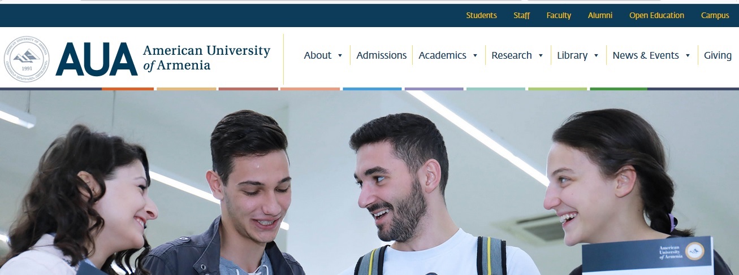Image resolution: width=739 pixels, height=275 pixels.
Task: Visit the Faculty link
Action: coord(559,15)
